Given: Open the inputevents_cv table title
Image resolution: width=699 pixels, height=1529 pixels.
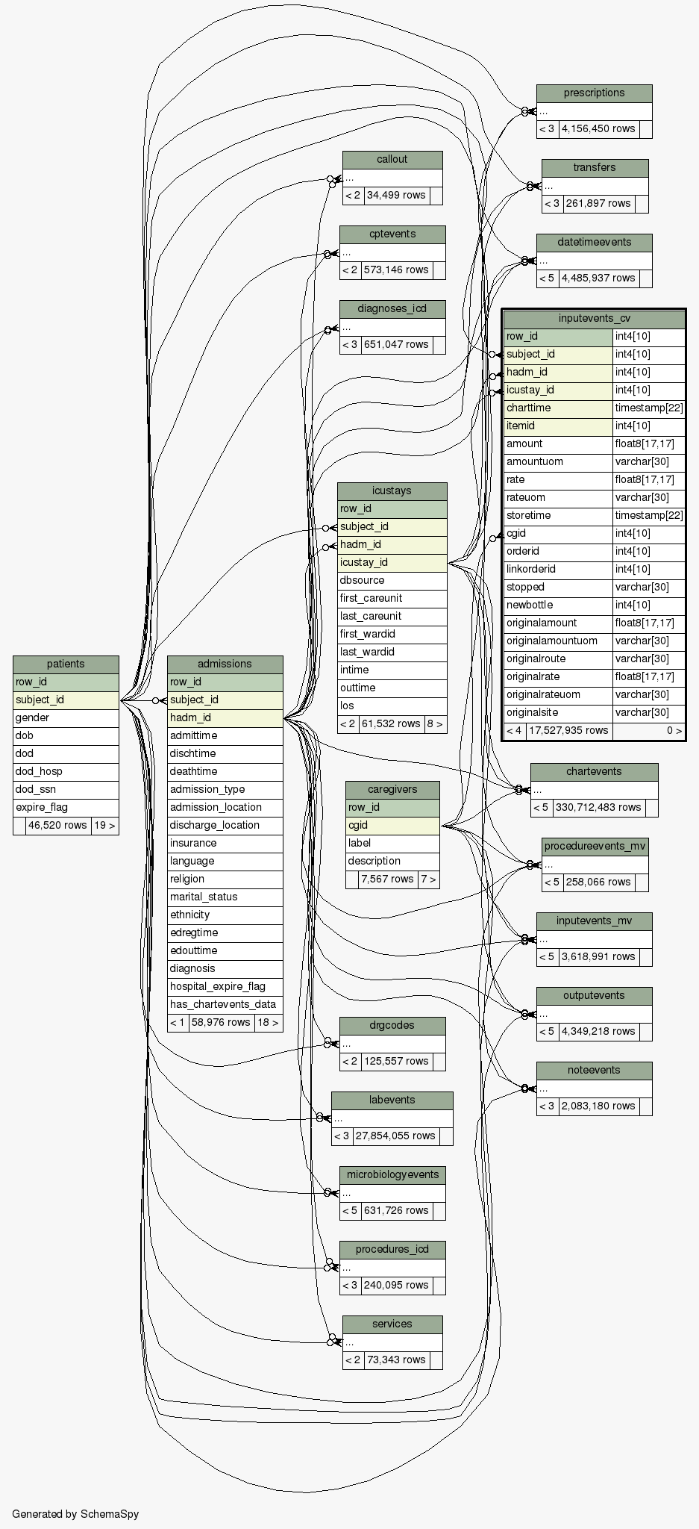Looking at the screenshot, I should tap(594, 319).
